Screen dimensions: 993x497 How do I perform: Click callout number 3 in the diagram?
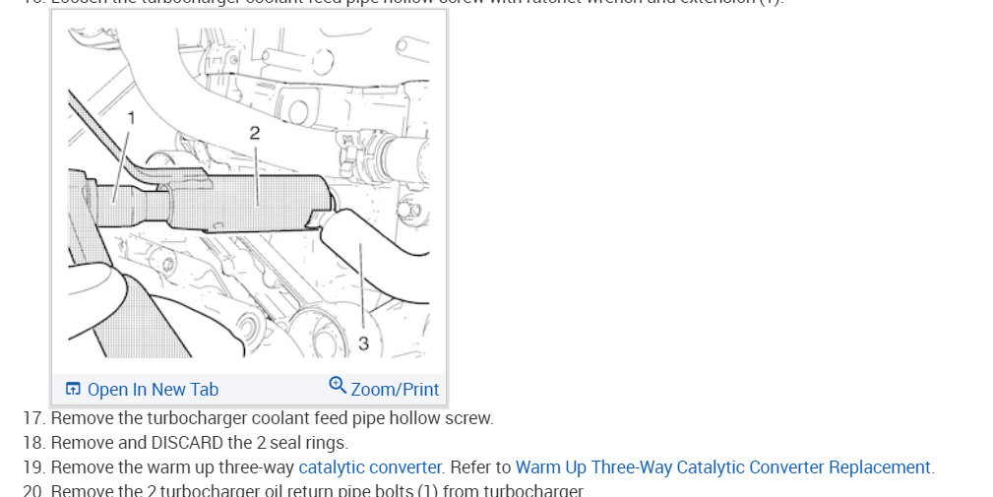363,343
